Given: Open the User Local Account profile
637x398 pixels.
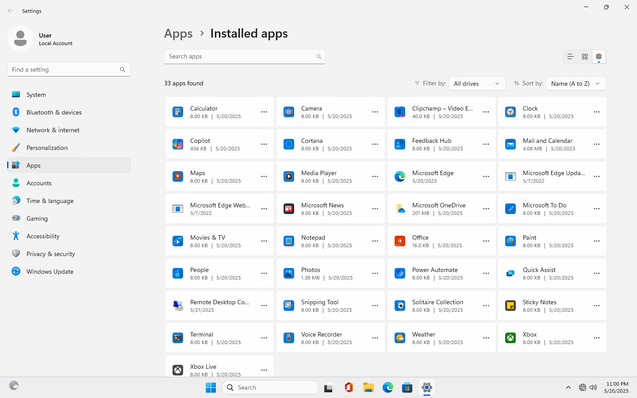Looking at the screenshot, I should [41, 39].
